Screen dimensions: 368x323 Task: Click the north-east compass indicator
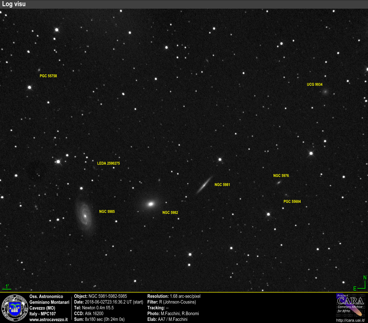tap(360, 283)
